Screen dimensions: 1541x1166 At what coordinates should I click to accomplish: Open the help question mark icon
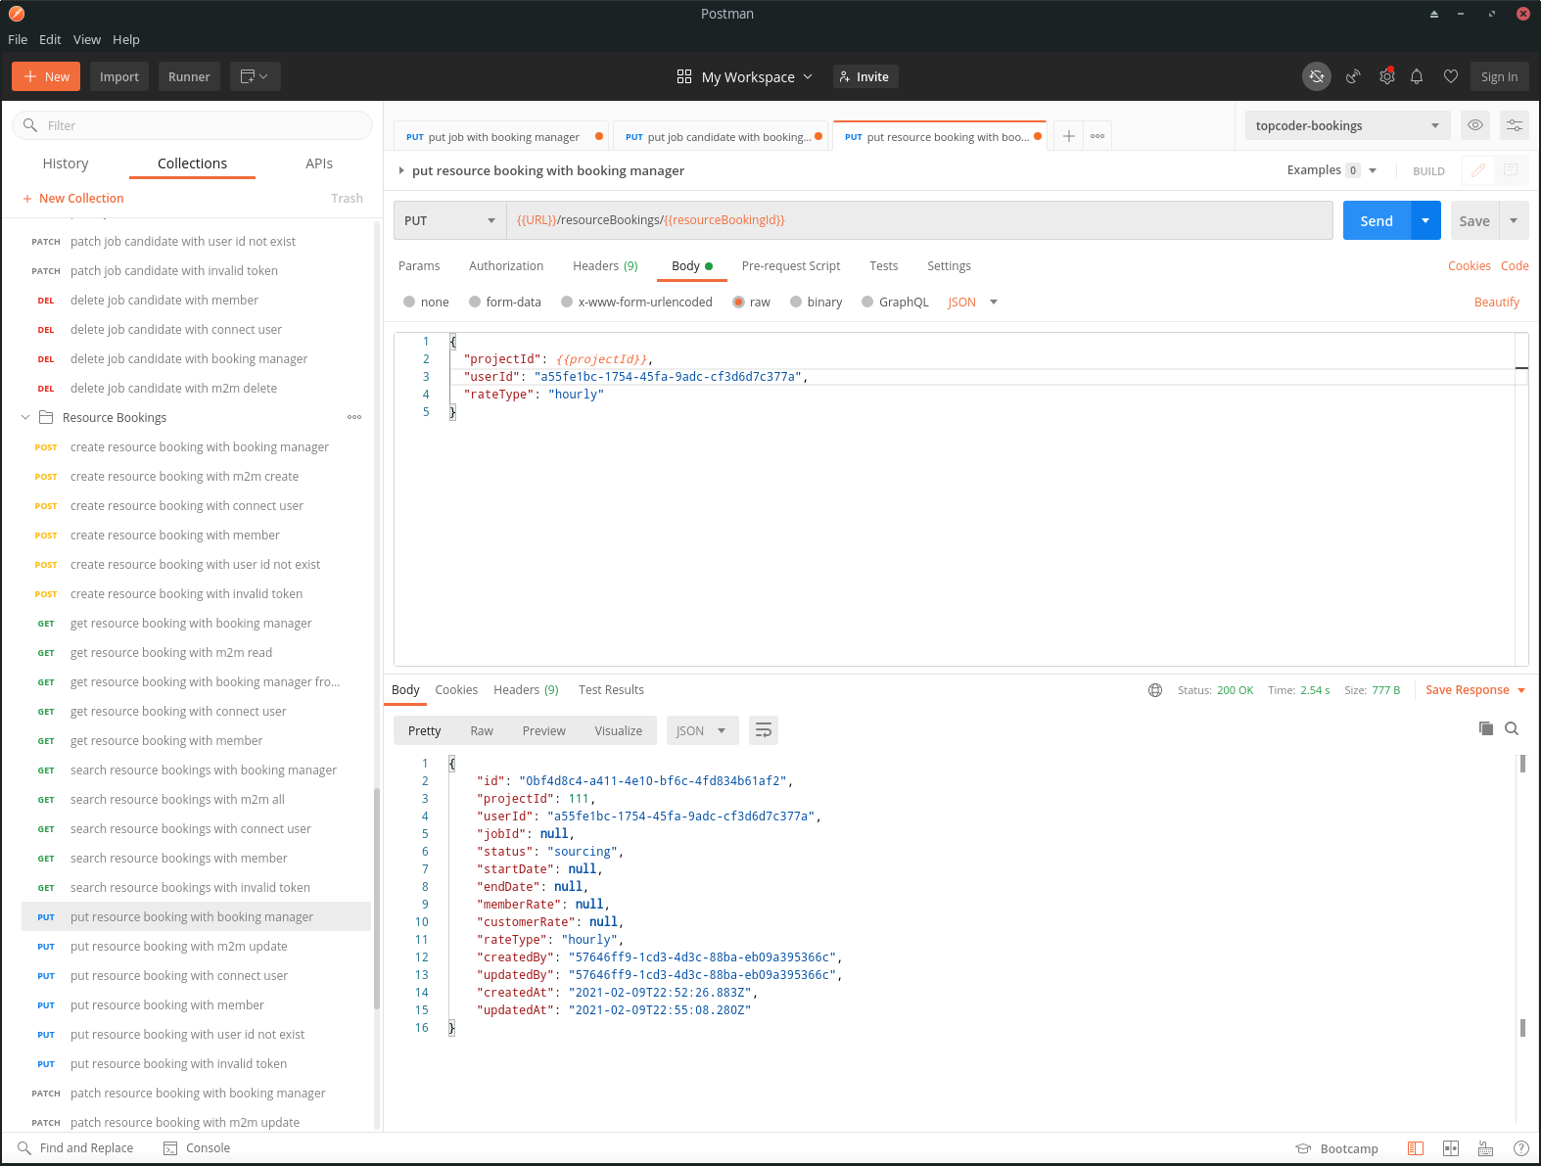(x=1521, y=1148)
